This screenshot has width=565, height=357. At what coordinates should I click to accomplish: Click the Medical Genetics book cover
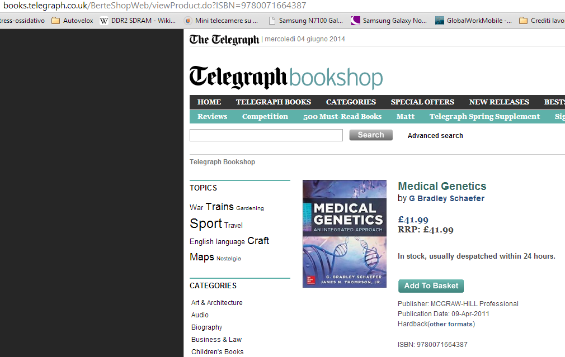[x=345, y=234]
